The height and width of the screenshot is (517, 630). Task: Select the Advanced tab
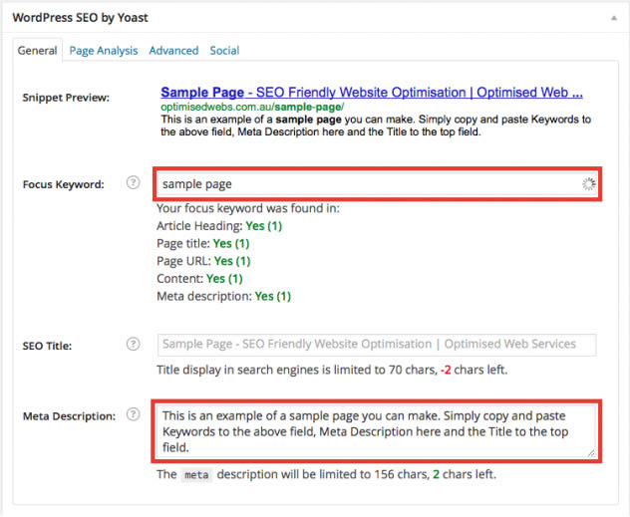coord(173,51)
